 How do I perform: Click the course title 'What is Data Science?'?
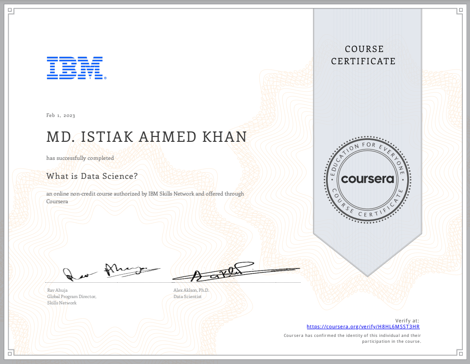pos(92,176)
